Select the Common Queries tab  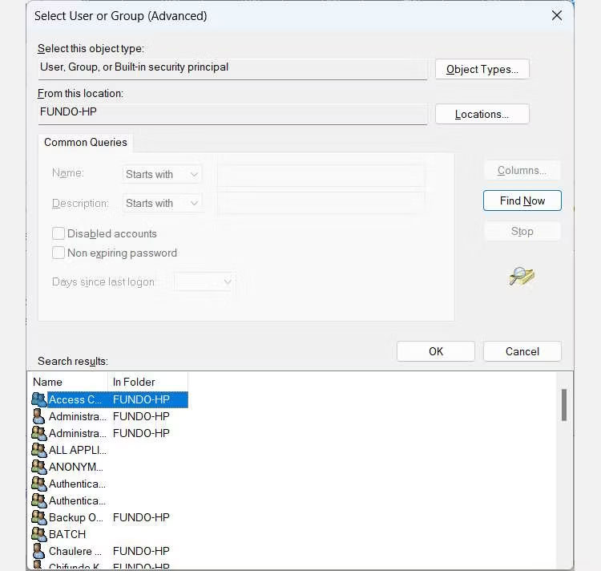coord(85,142)
